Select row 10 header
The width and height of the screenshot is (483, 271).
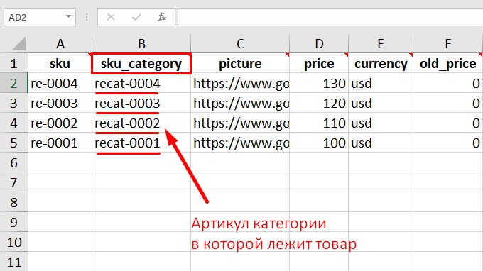(14, 243)
